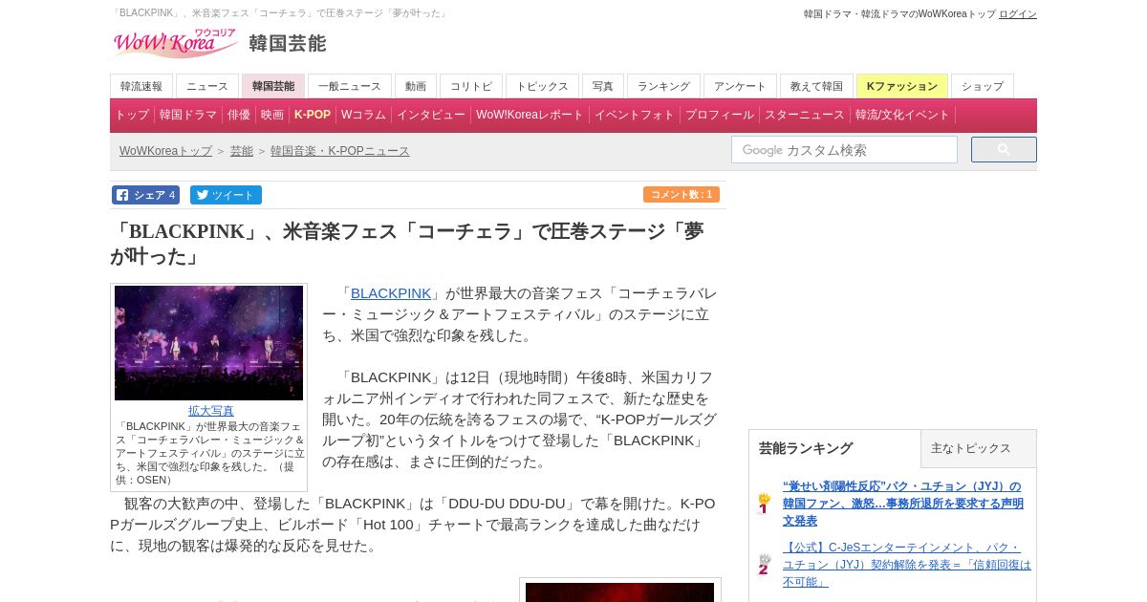Click the WoW!Korea logo
The image size is (1147, 602).
[176, 43]
